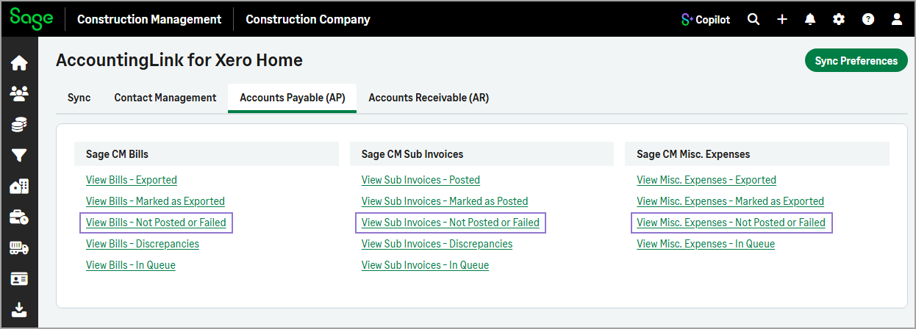916x329 pixels.
Task: Click the funnel filter icon in sidebar
Action: pos(19,155)
